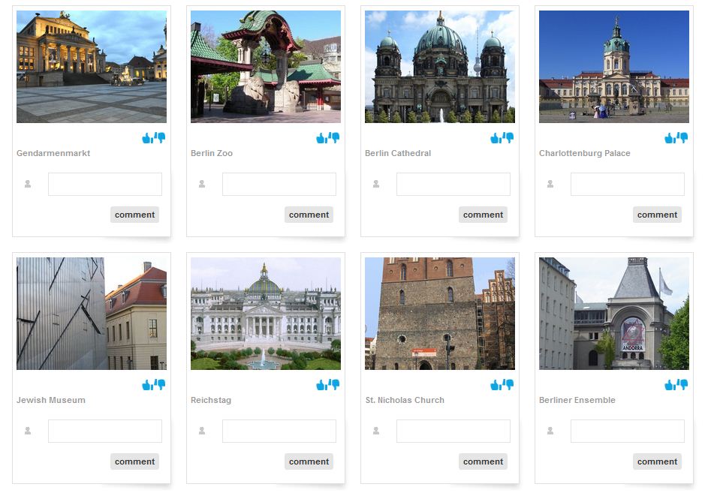Click thumbs down on Berlin Zoo
This screenshot has width=708, height=493.
click(334, 138)
